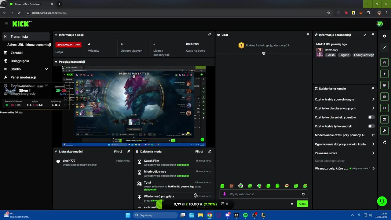
Task: Open Discord from the taskbar
Action: [227, 215]
